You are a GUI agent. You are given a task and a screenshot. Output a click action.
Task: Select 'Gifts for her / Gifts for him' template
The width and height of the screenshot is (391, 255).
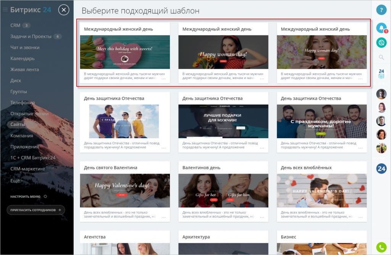(x=223, y=191)
